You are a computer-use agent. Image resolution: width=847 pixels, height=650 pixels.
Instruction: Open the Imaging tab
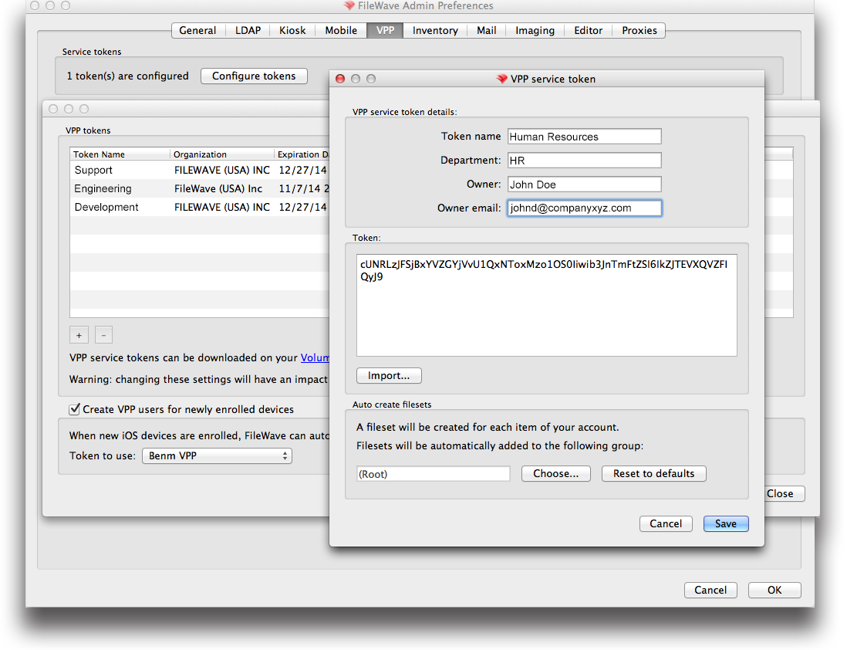(535, 30)
